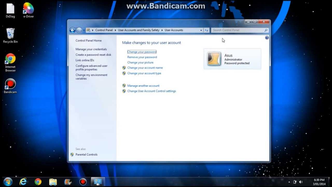Select the Internet Browser Chrome shortcut
This screenshot has height=187, width=332.
click(10, 63)
